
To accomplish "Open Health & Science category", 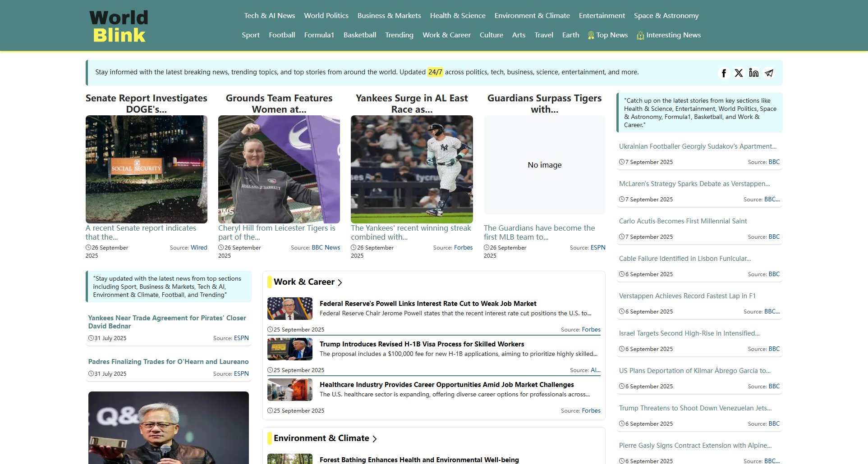I will pyautogui.click(x=458, y=16).
